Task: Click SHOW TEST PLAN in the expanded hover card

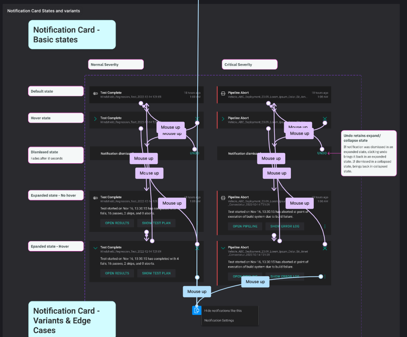Action: [156, 273]
